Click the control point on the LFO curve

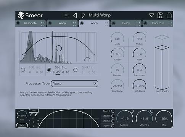[x=83, y=112]
